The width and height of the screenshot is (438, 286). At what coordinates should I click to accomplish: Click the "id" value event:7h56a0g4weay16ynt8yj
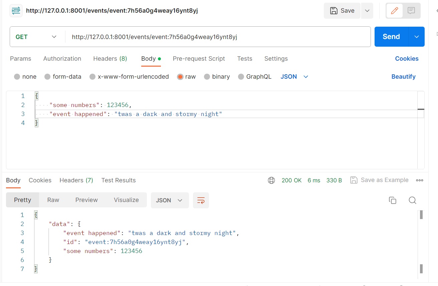tap(135, 242)
